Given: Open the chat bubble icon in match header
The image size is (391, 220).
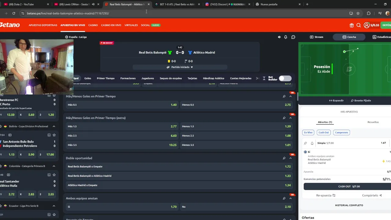Looking at the screenshot, I should (x=293, y=37).
